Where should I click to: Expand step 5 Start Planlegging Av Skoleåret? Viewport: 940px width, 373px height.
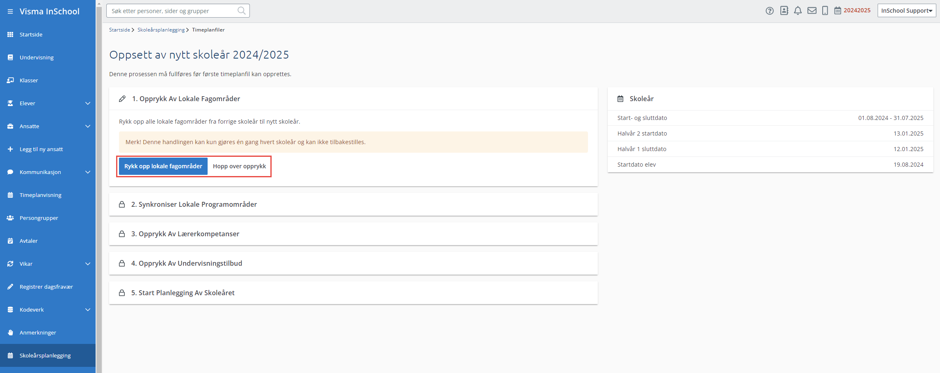pos(353,293)
